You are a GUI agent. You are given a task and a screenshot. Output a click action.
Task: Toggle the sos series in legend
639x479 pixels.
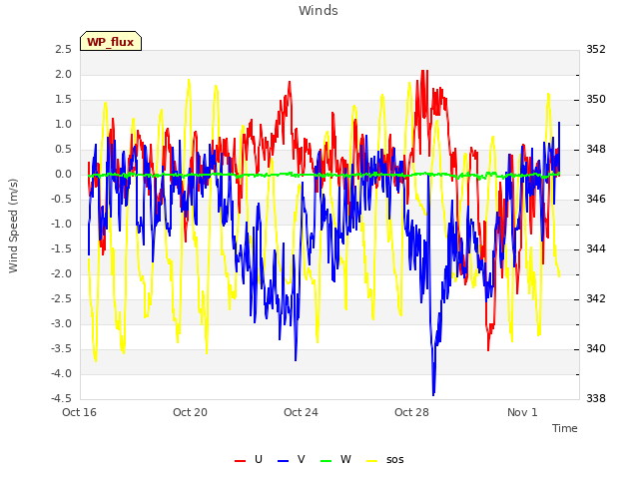385,459
